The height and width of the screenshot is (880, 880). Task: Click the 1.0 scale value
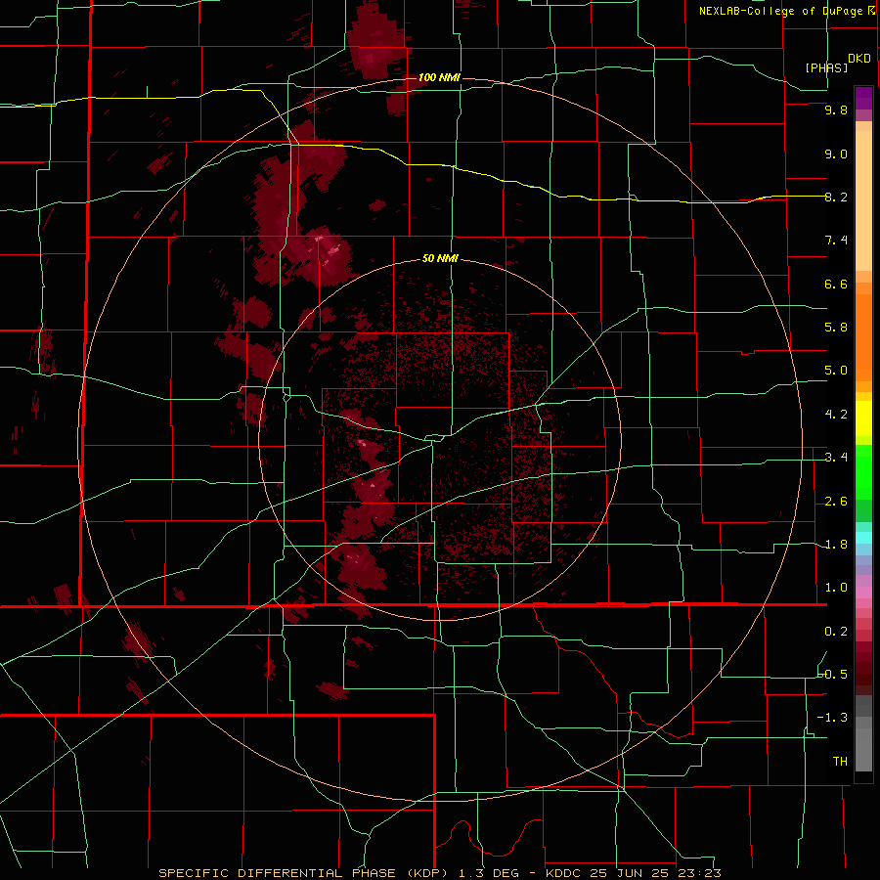(x=836, y=588)
